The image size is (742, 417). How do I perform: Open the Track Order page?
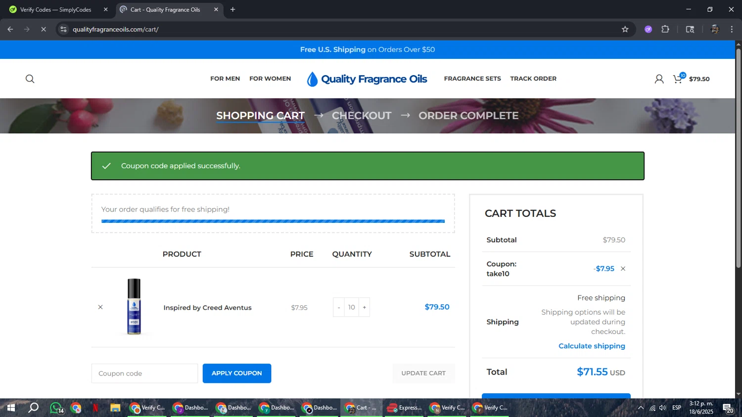(x=533, y=79)
